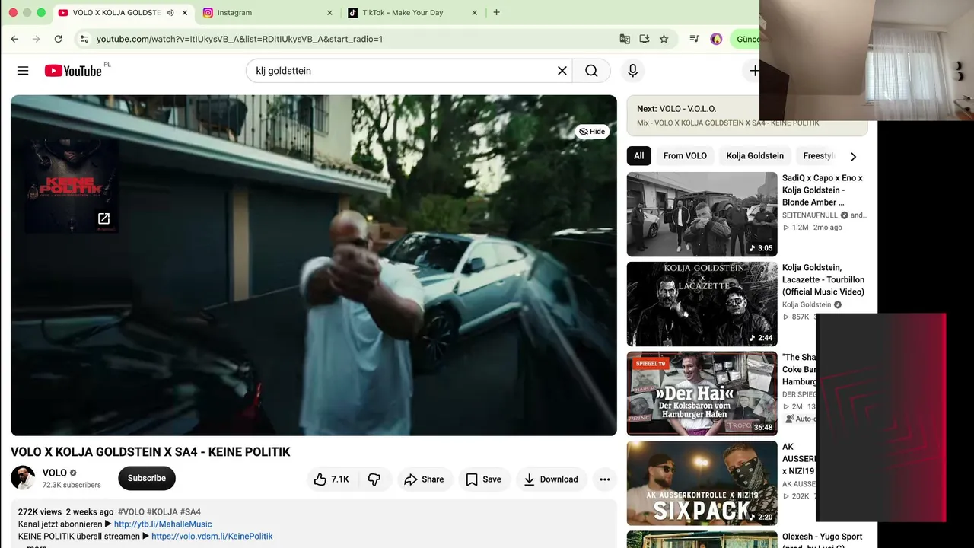Switch to the Instagram tab
Screen dimensions: 974x548
point(267,13)
